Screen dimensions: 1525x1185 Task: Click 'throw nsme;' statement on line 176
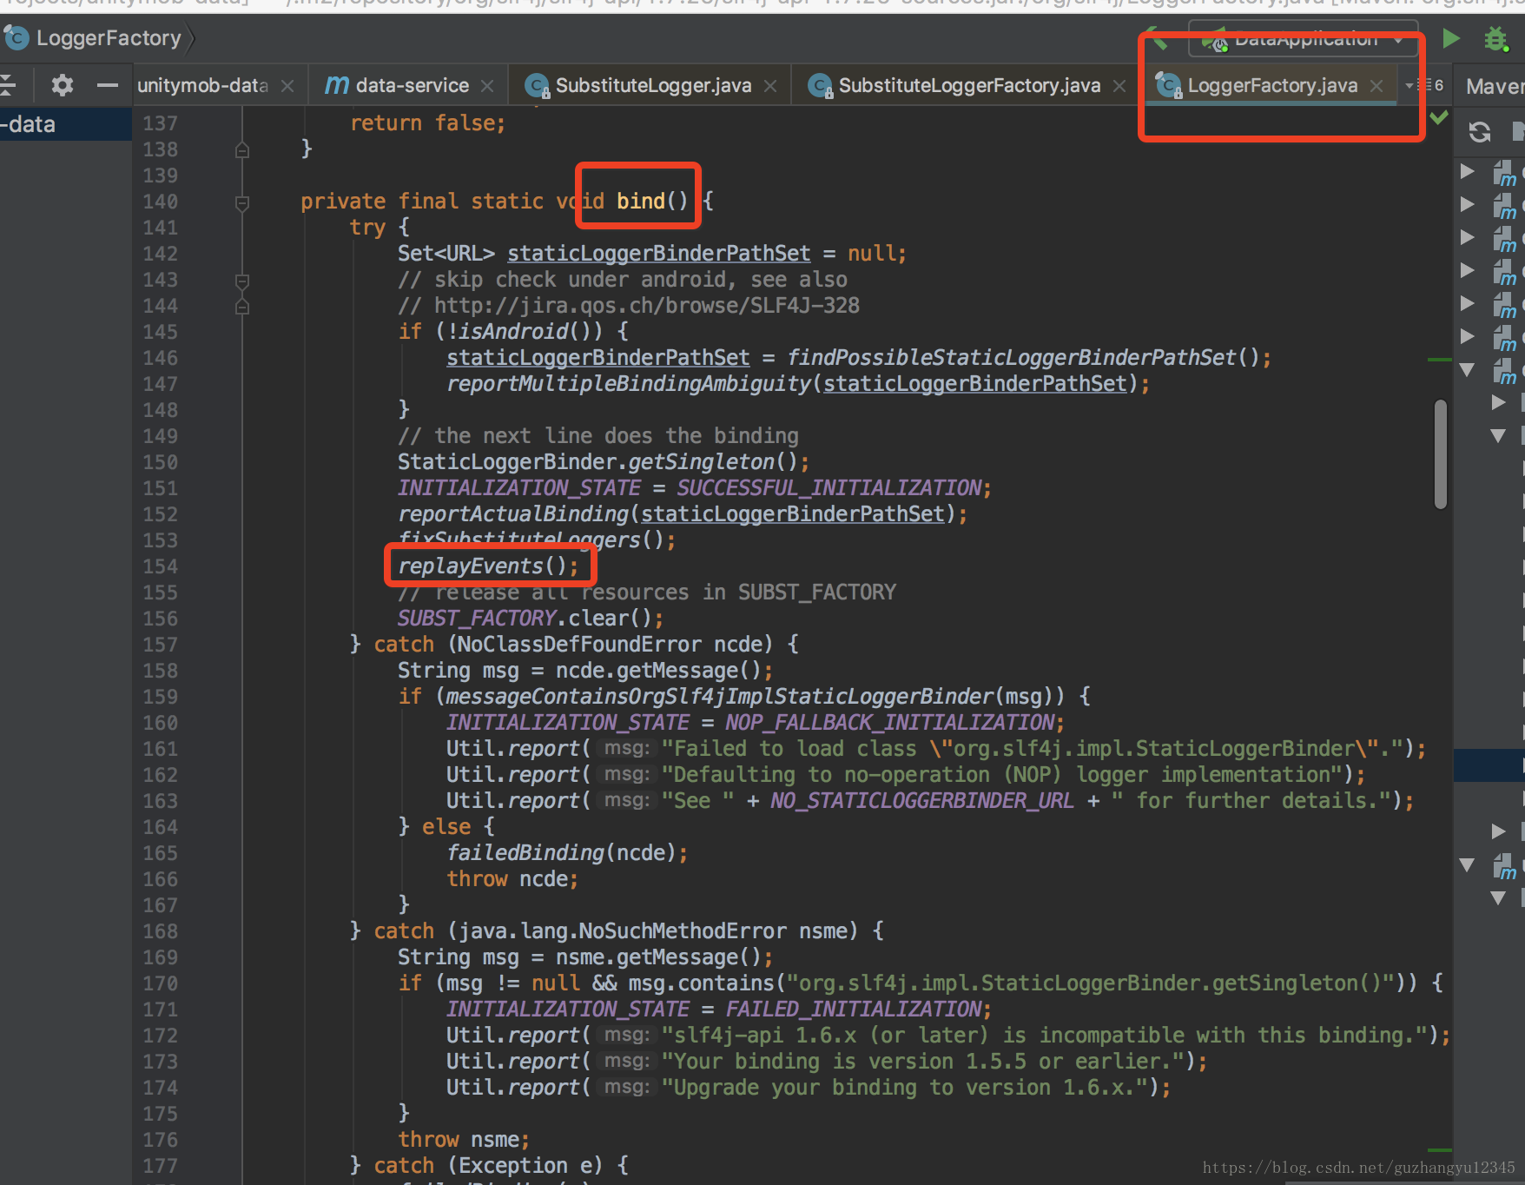click(464, 1140)
